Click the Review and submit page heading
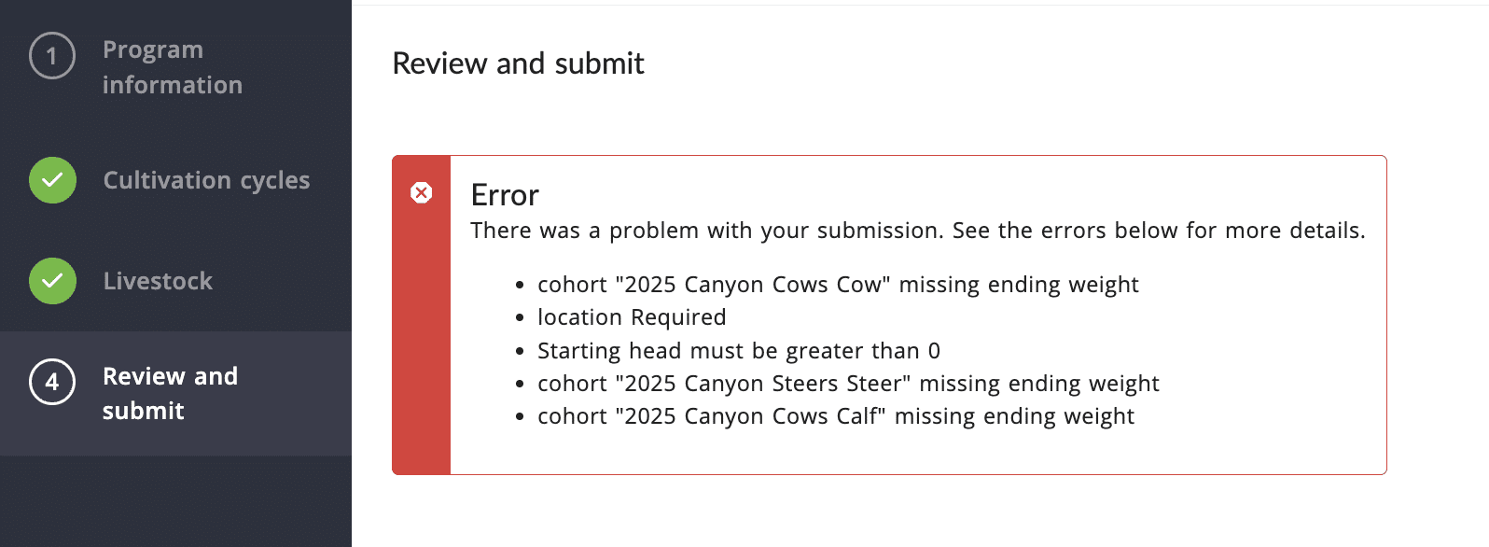 pyautogui.click(x=518, y=63)
